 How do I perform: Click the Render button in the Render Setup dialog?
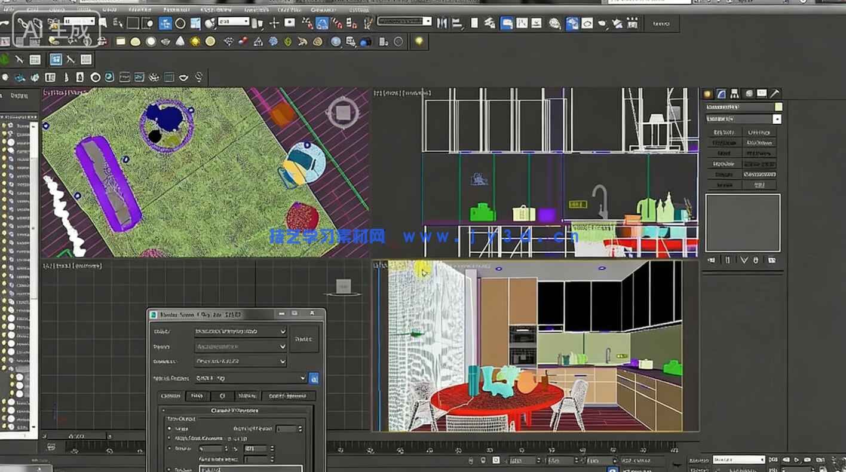click(305, 339)
